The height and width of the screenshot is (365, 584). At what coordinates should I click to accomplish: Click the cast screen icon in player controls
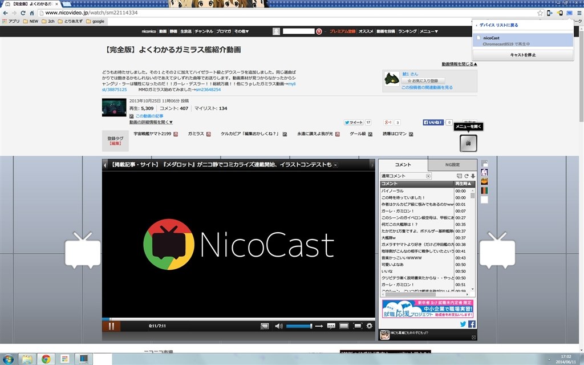[265, 326]
